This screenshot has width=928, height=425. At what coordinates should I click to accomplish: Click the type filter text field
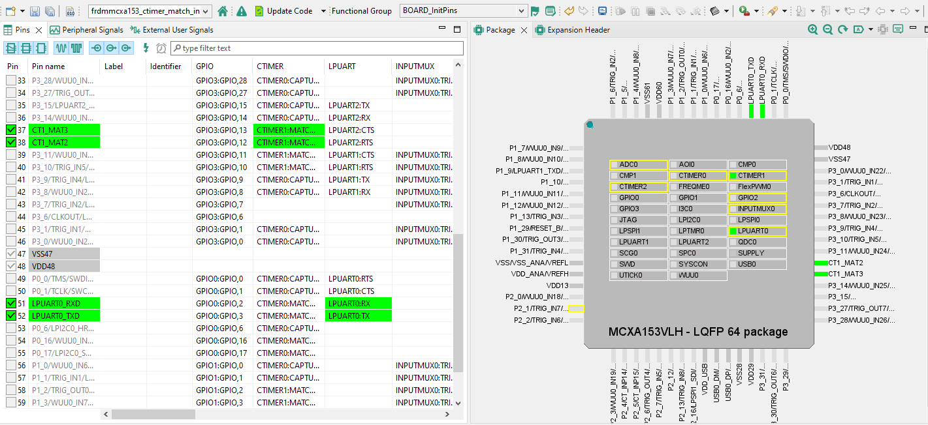coord(317,48)
